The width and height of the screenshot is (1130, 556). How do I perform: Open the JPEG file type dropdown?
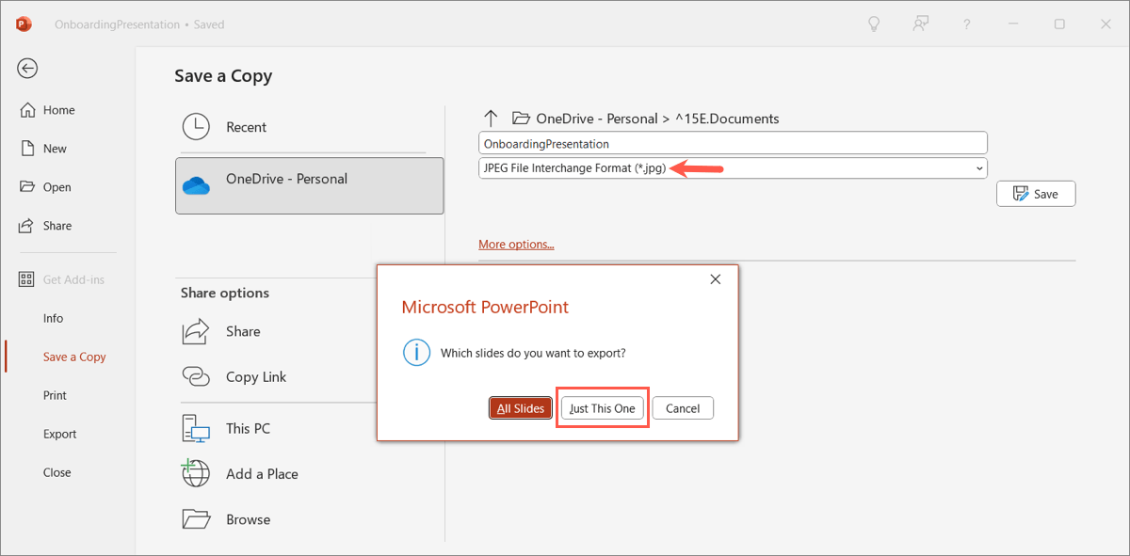pos(733,168)
